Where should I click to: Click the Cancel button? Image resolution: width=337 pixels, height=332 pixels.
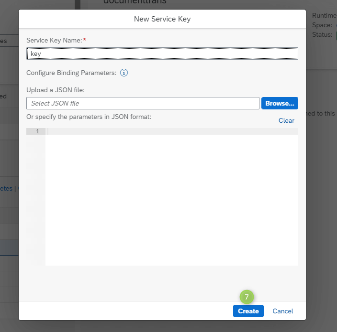click(x=282, y=311)
